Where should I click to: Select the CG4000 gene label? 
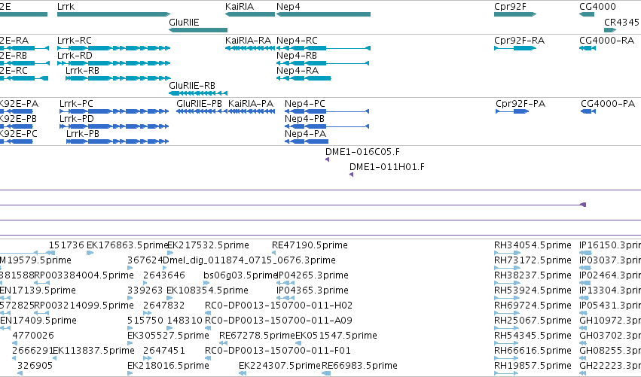click(597, 7)
